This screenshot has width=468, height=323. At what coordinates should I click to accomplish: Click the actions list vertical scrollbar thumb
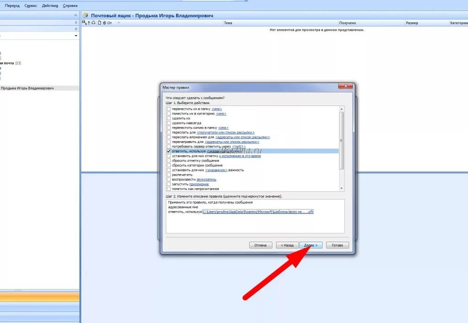[341, 141]
